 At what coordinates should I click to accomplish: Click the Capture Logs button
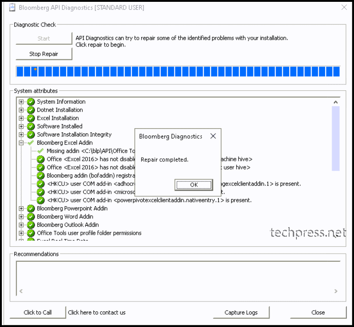coord(241,312)
